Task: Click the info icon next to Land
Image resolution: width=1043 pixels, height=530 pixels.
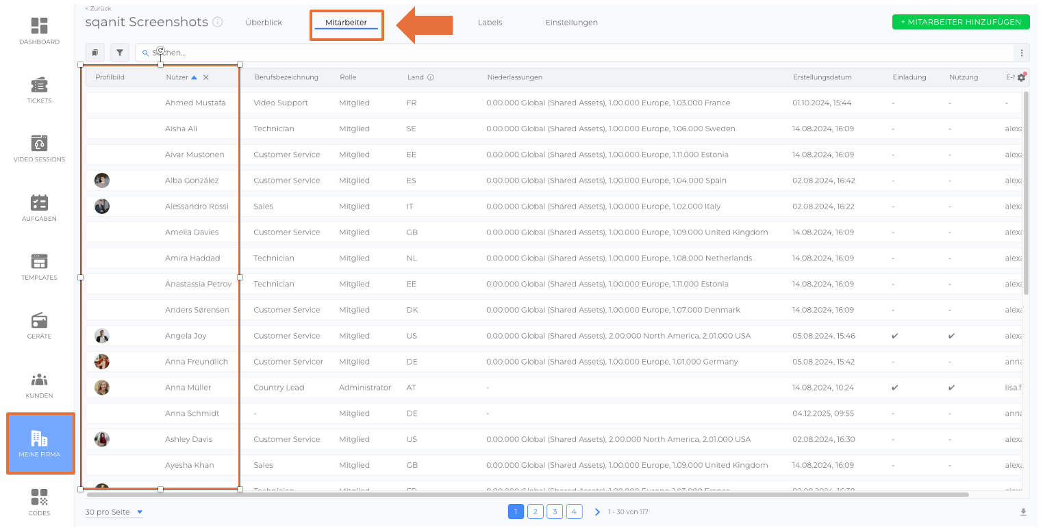Action: pyautogui.click(x=431, y=77)
